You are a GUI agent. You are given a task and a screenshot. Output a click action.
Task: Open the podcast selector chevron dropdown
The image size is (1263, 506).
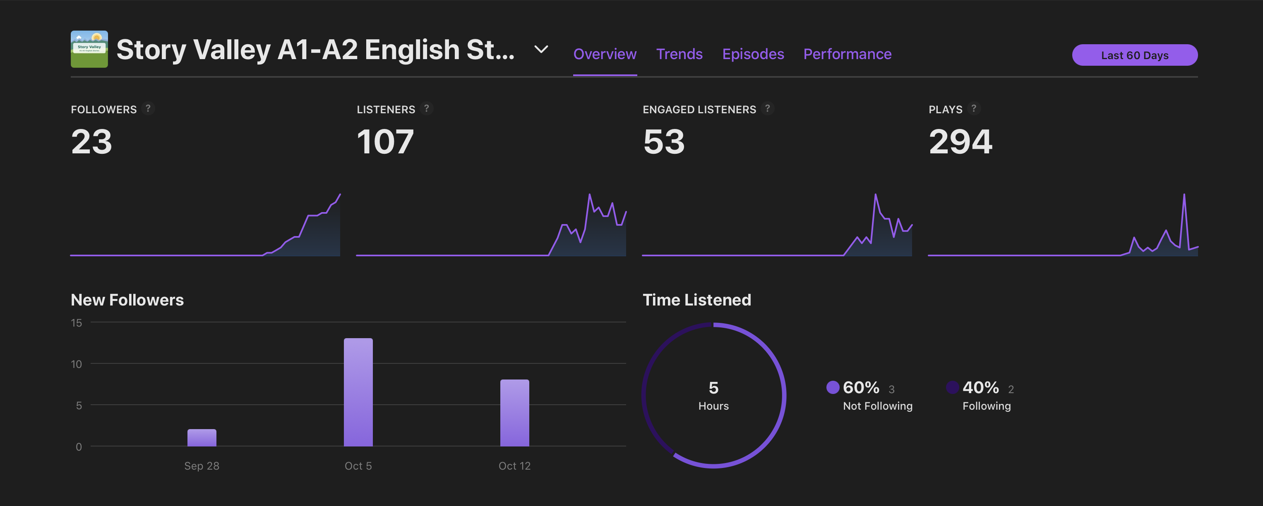pos(541,50)
